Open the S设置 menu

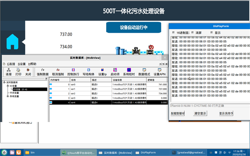(22, 64)
